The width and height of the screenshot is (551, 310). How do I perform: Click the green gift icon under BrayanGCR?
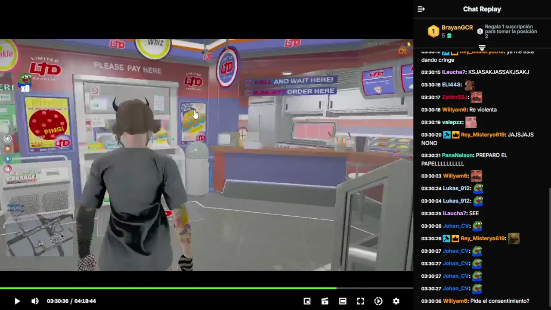pos(449,36)
